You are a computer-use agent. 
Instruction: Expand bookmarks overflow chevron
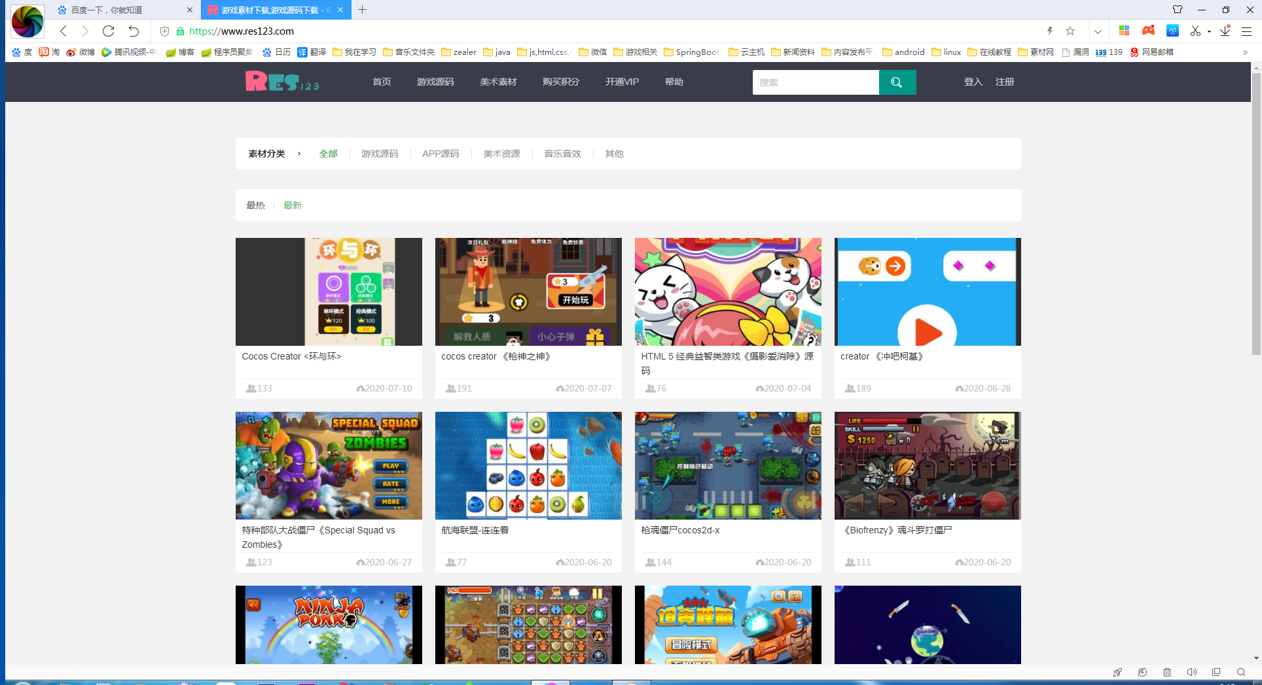[1245, 52]
